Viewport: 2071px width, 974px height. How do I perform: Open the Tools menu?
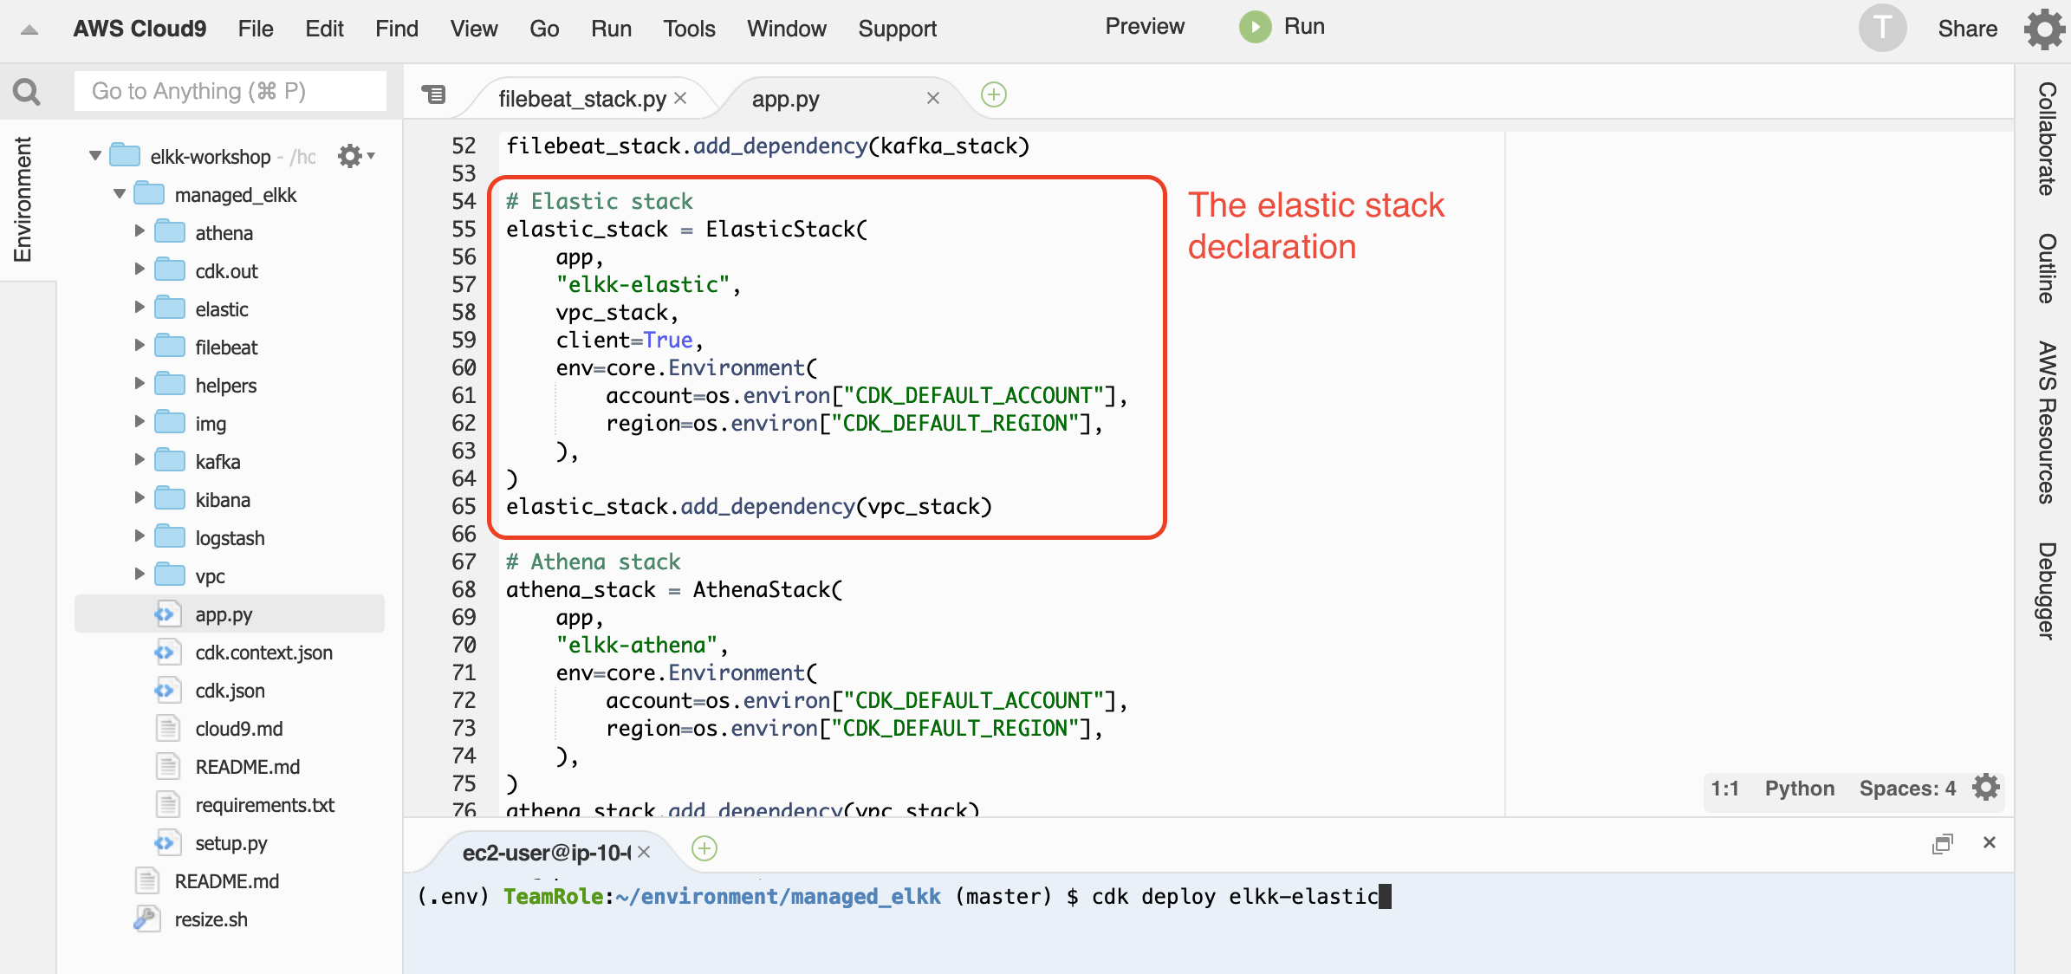pos(689,29)
